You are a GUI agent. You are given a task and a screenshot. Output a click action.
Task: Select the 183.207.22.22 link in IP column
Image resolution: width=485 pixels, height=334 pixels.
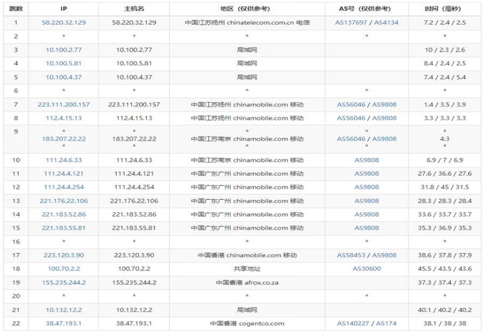[x=64, y=139]
